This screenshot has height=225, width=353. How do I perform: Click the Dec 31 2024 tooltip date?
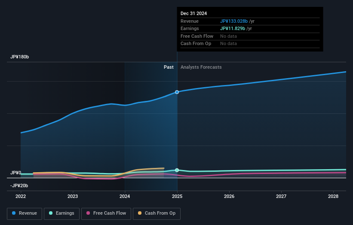pos(193,13)
